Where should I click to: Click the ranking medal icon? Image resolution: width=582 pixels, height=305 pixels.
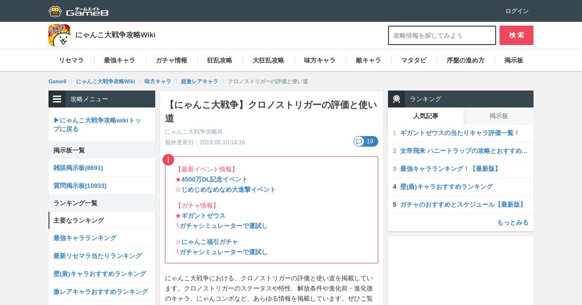coord(396,99)
